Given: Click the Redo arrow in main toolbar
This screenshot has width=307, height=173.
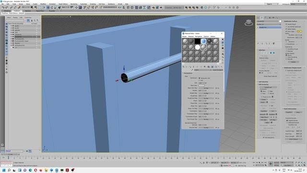Looking at the screenshot, I should (7, 8).
